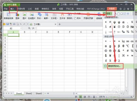This screenshot has width=137, height=101.
Task: Switch to normal view in status bar
Action: 80,97
